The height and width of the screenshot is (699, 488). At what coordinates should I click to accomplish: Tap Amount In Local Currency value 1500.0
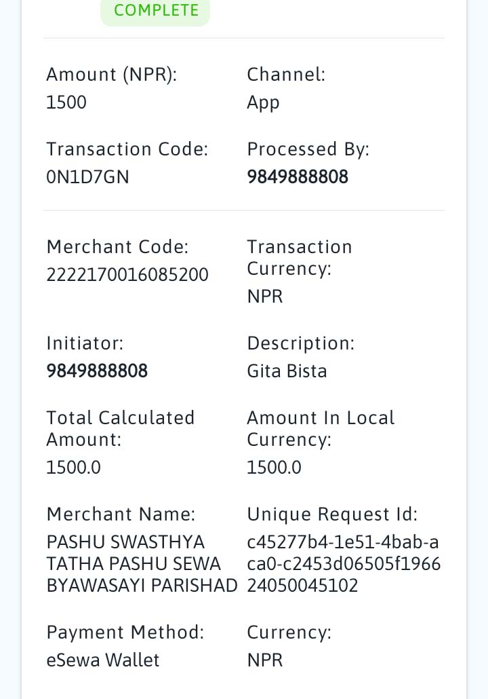coord(274,468)
